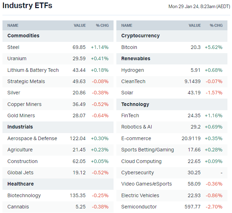
Task: Click the Bitcoin ETF name
Action: pyautogui.click(x=129, y=47)
